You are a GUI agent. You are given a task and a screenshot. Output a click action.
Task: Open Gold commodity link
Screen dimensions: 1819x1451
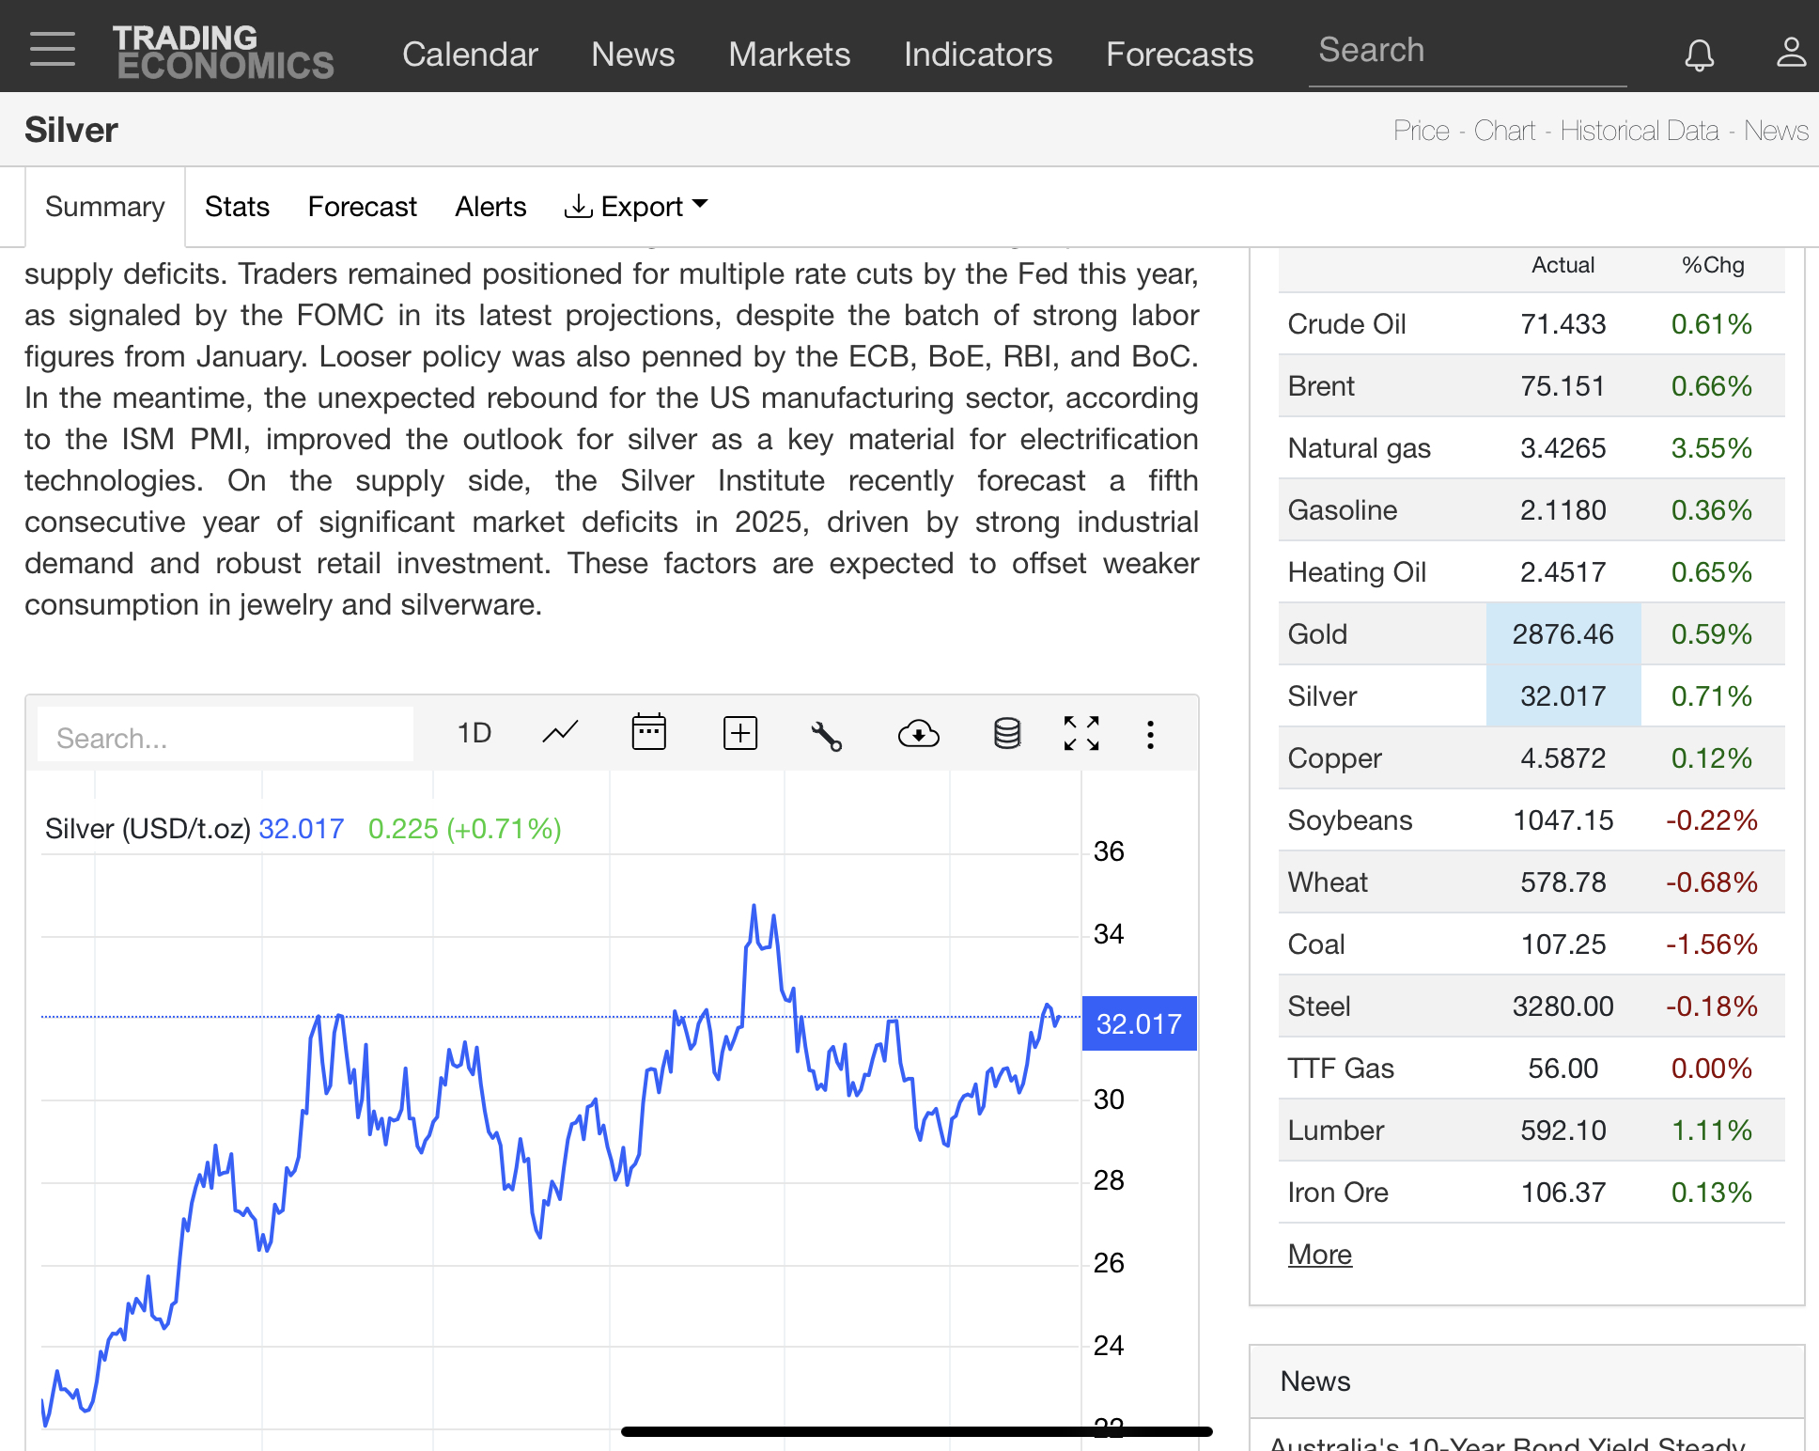pos(1317,634)
